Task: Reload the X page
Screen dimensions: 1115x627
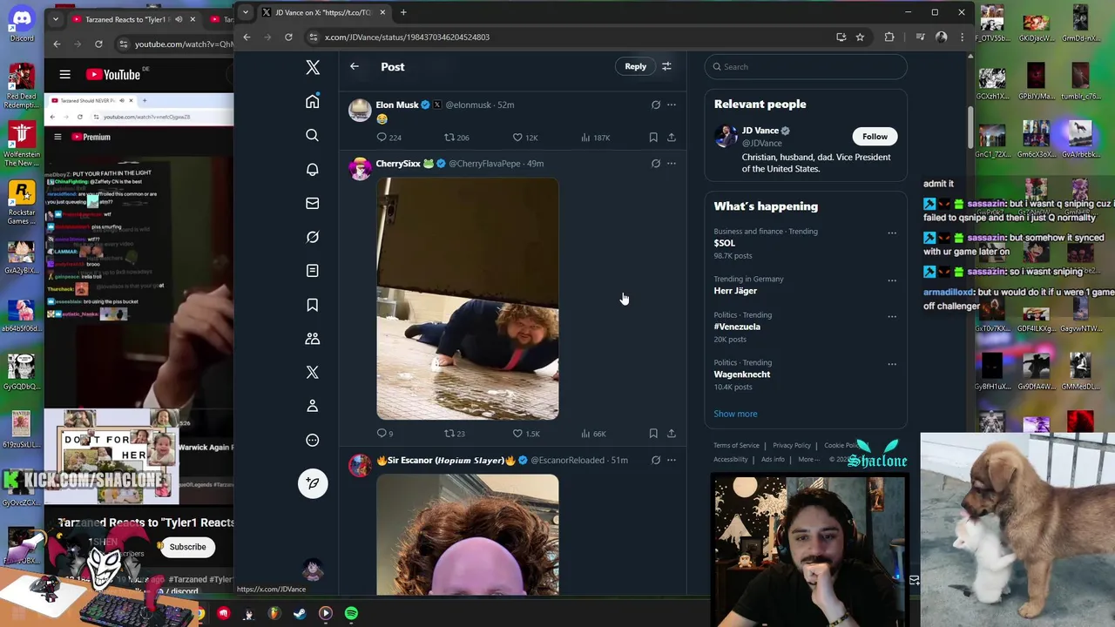Action: (288, 37)
